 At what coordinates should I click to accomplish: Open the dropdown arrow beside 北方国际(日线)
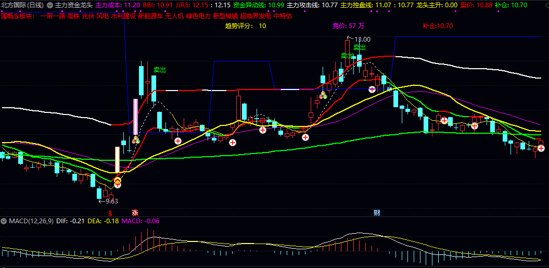click(x=50, y=5)
